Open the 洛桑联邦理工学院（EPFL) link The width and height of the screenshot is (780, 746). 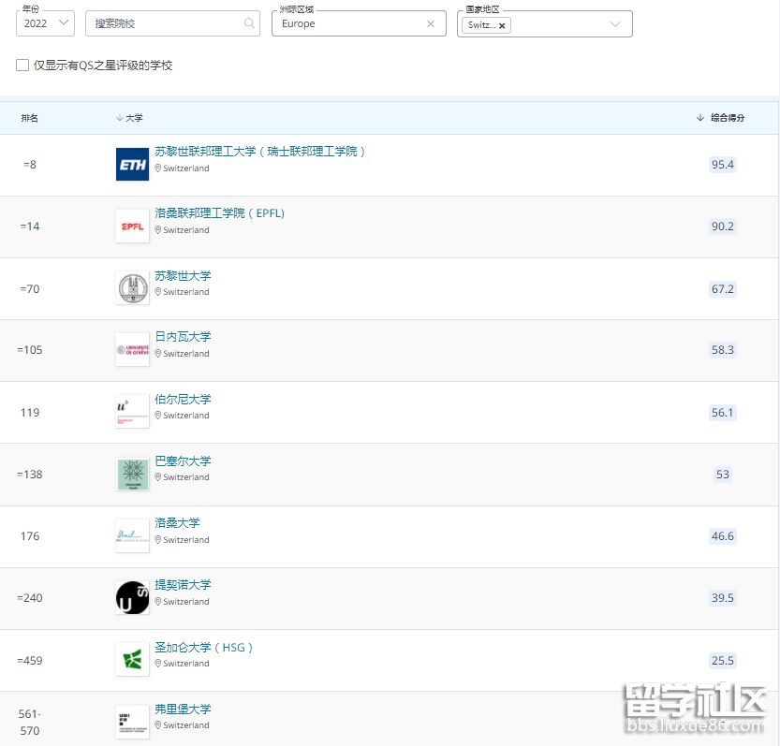pos(219,213)
